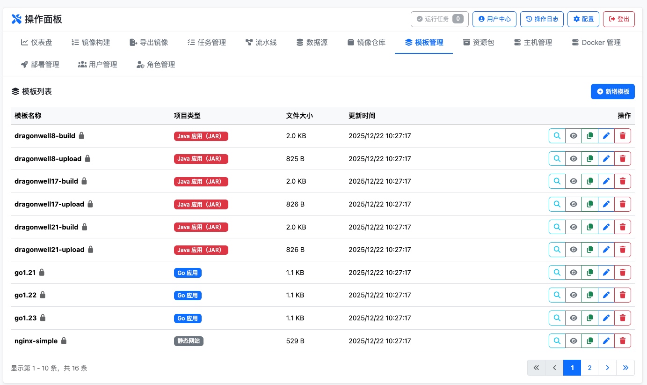
Task: Click the first-page double chevron button
Action: [537, 368]
